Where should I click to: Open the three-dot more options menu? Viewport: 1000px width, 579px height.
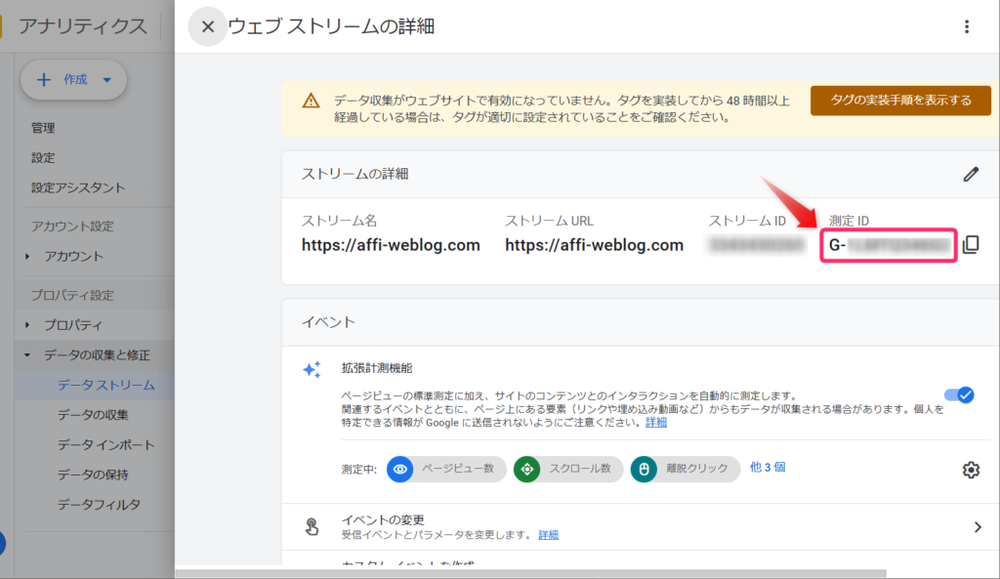click(967, 27)
